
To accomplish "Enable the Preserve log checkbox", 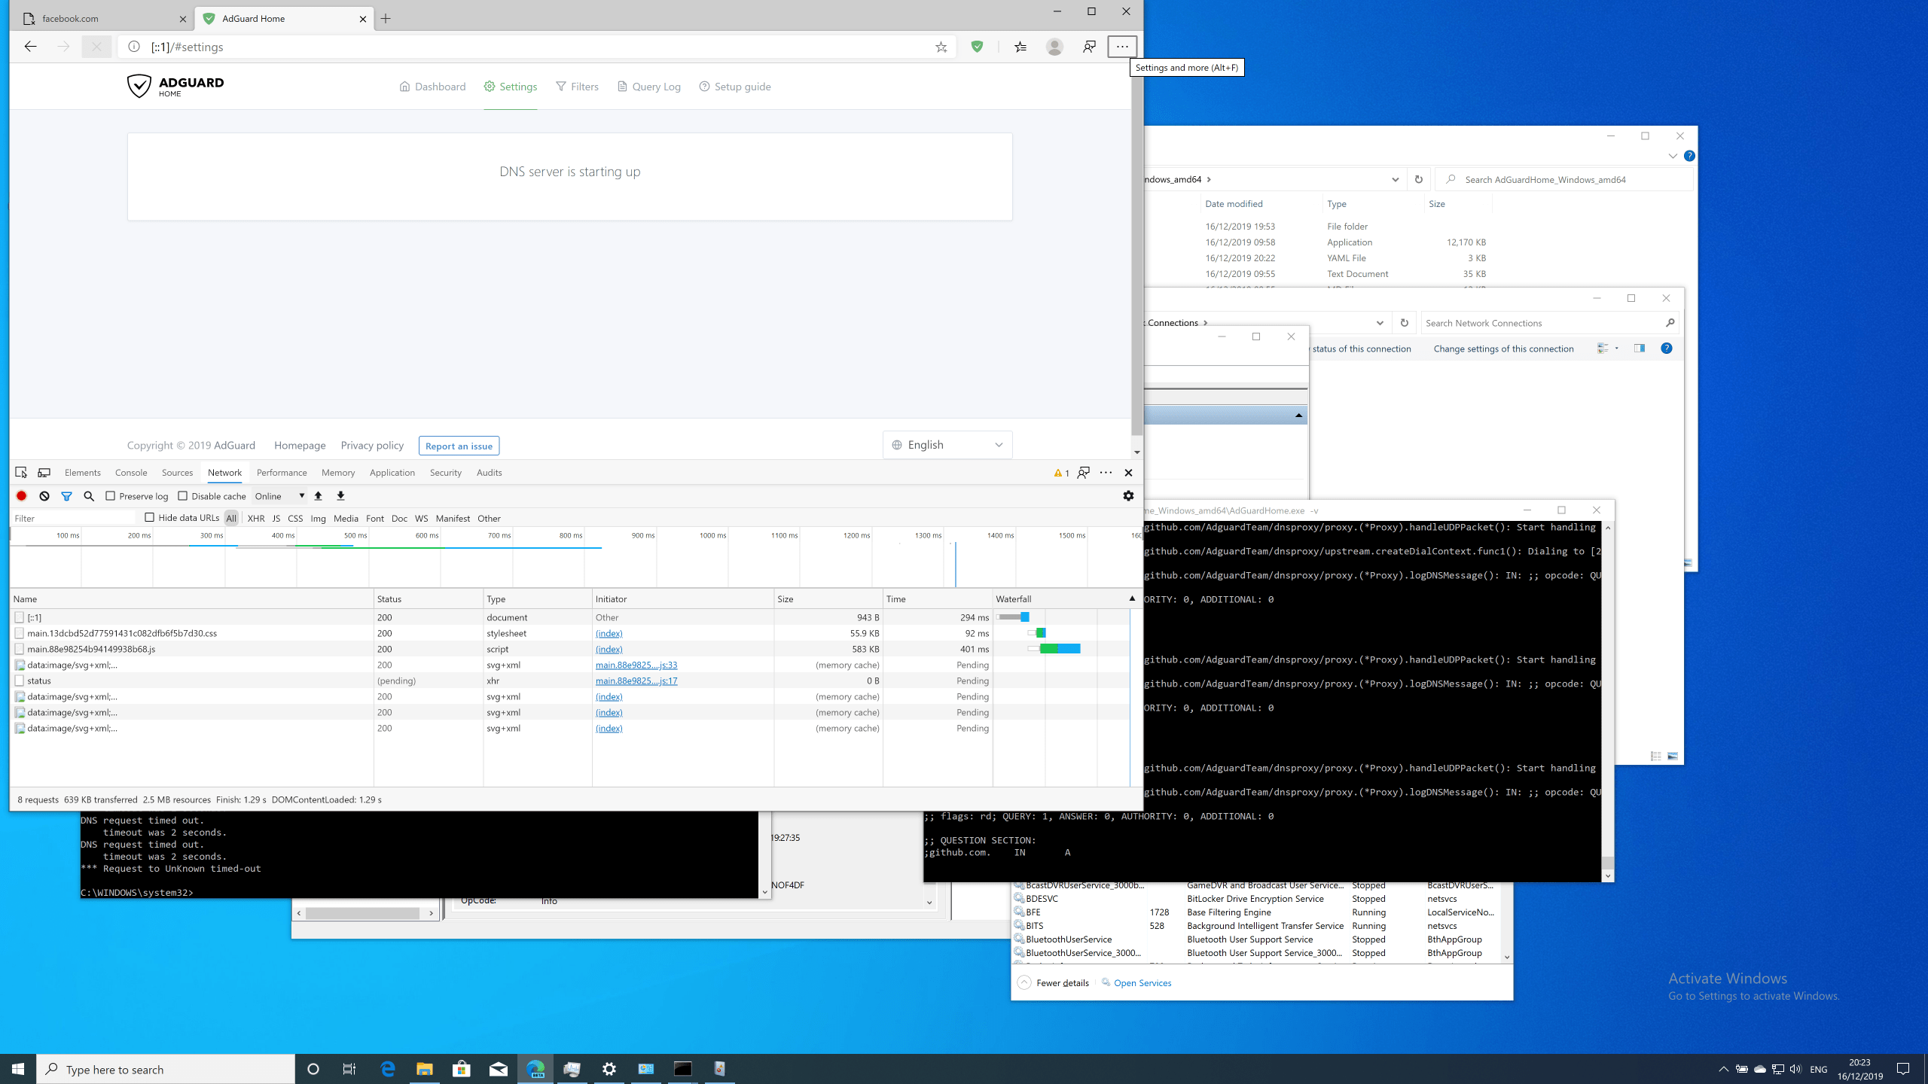I will tap(111, 496).
